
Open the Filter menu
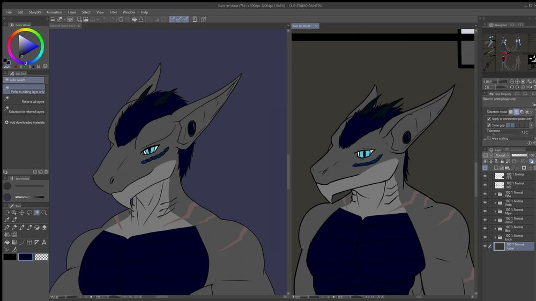coord(113,12)
